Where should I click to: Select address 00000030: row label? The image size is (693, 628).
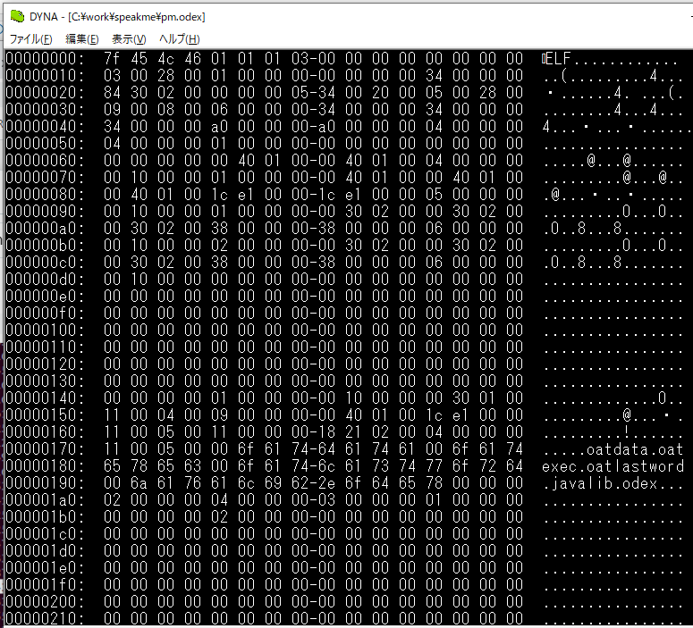click(x=45, y=110)
